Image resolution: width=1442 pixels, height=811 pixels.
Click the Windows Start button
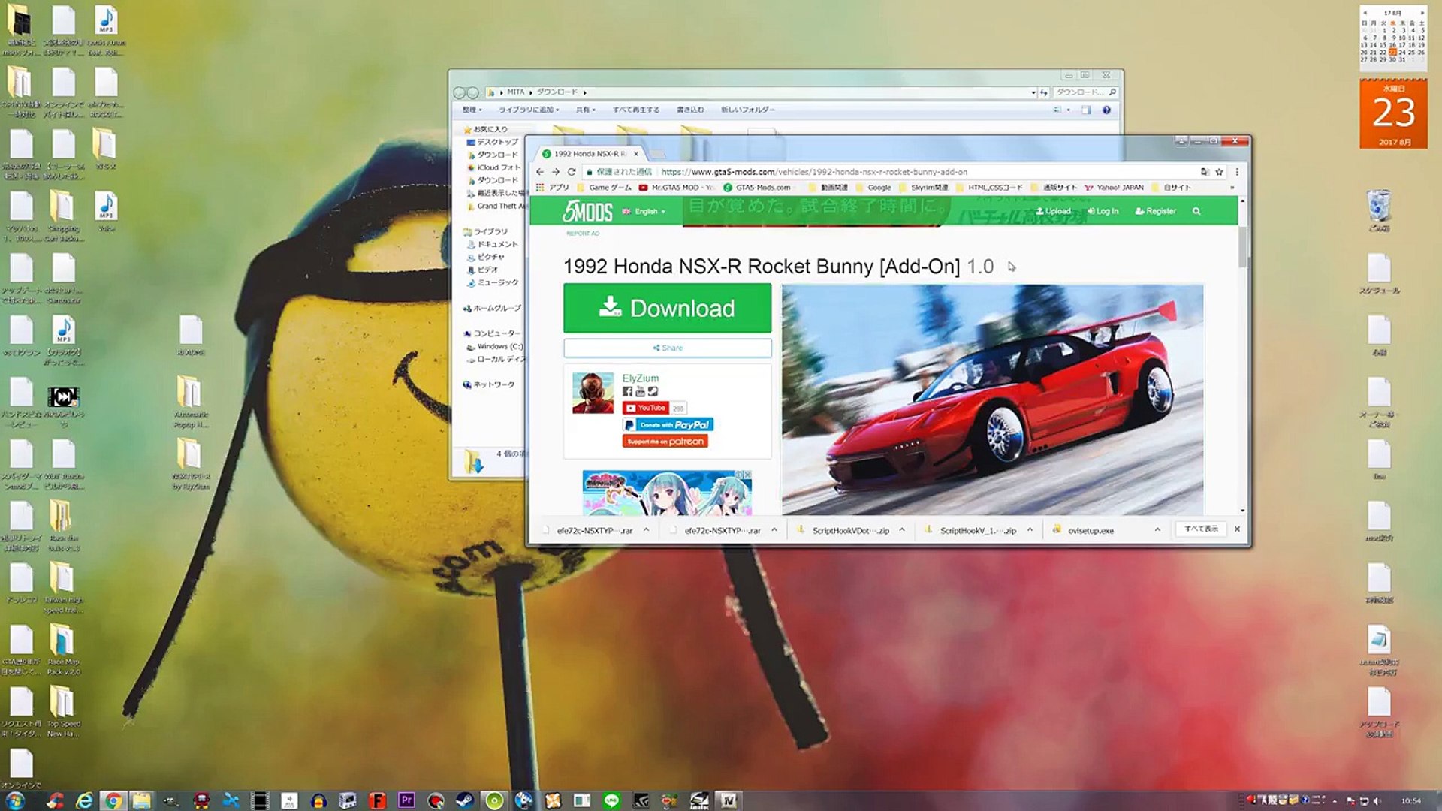[15, 800]
